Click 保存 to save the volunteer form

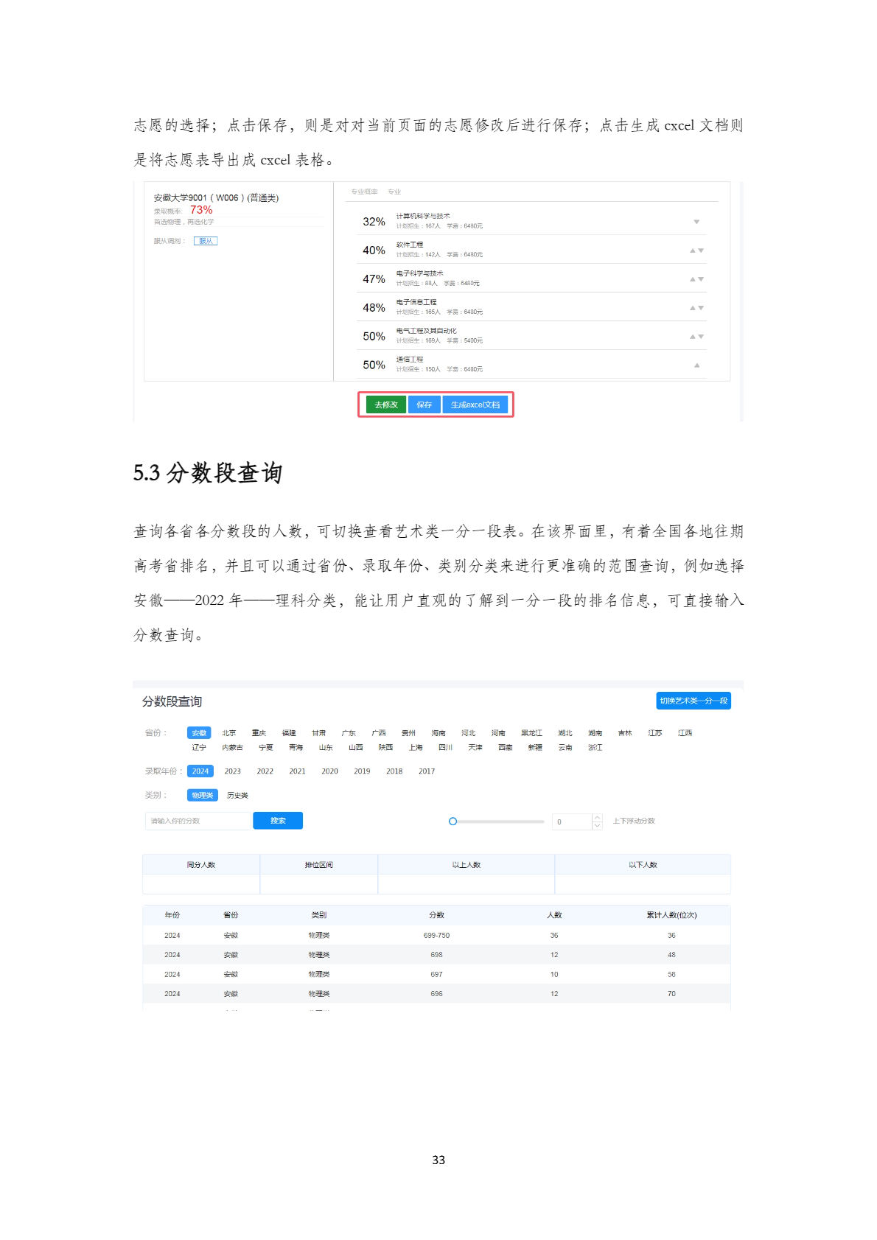click(x=424, y=404)
